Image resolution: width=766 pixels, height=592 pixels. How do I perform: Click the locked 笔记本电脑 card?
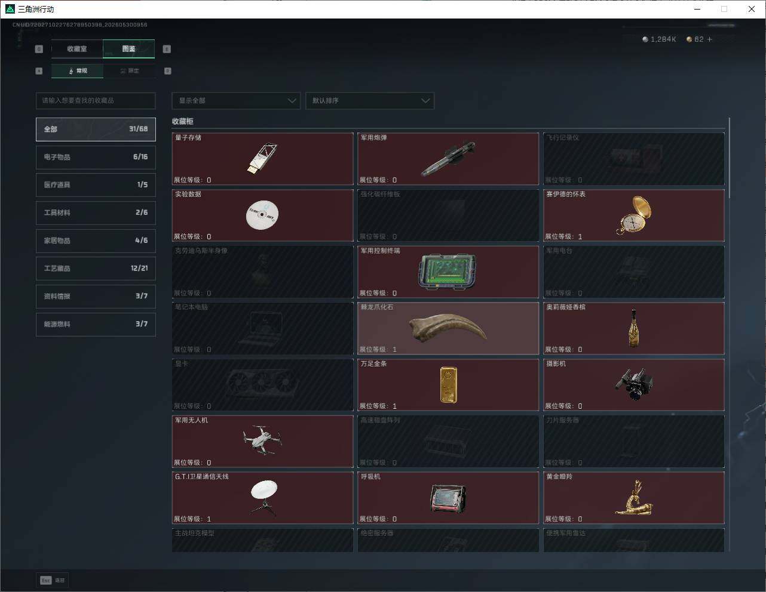[262, 328]
